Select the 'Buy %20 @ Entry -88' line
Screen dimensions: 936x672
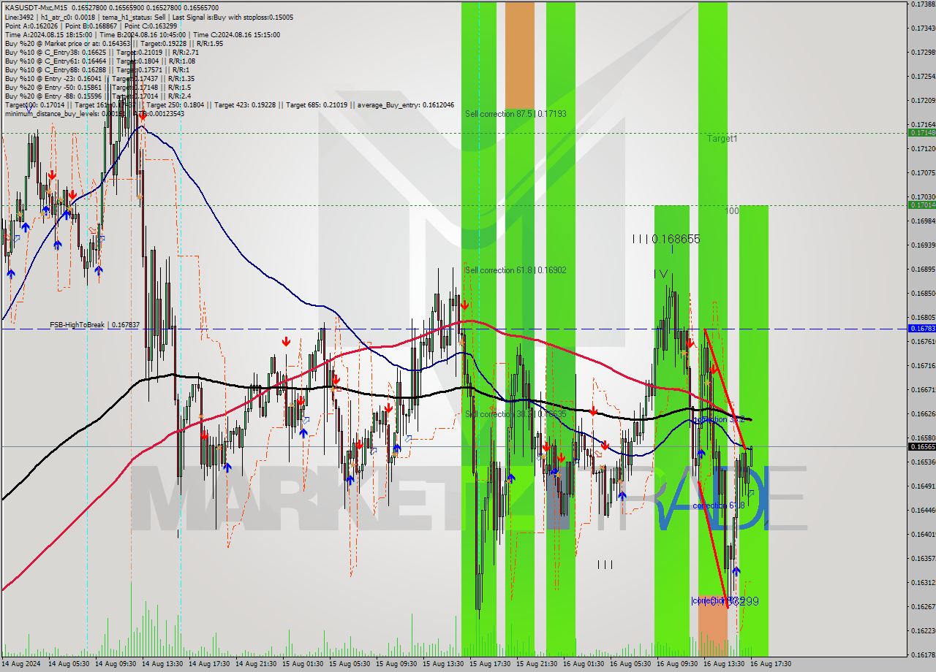coord(98,96)
